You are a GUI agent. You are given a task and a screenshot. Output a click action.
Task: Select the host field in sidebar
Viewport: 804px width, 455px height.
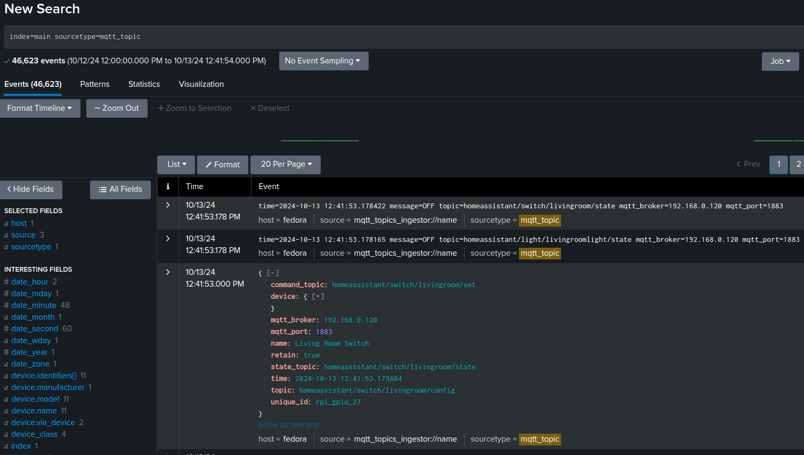19,223
